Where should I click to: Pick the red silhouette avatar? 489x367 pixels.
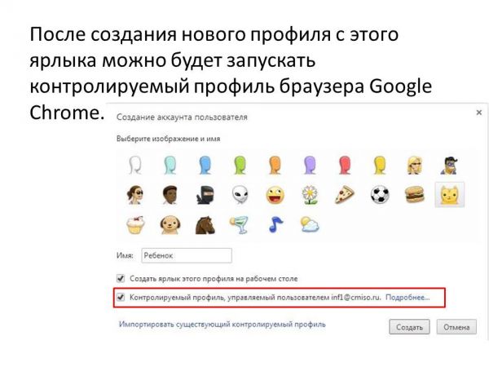click(345, 165)
